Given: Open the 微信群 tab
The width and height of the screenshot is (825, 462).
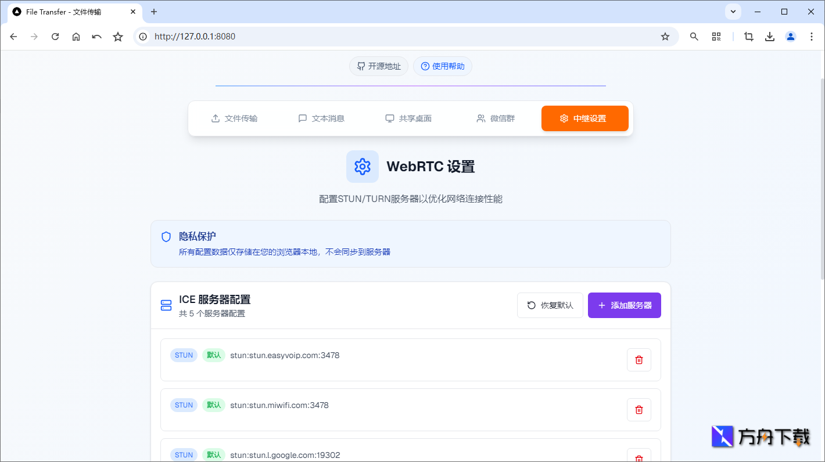Looking at the screenshot, I should point(496,118).
